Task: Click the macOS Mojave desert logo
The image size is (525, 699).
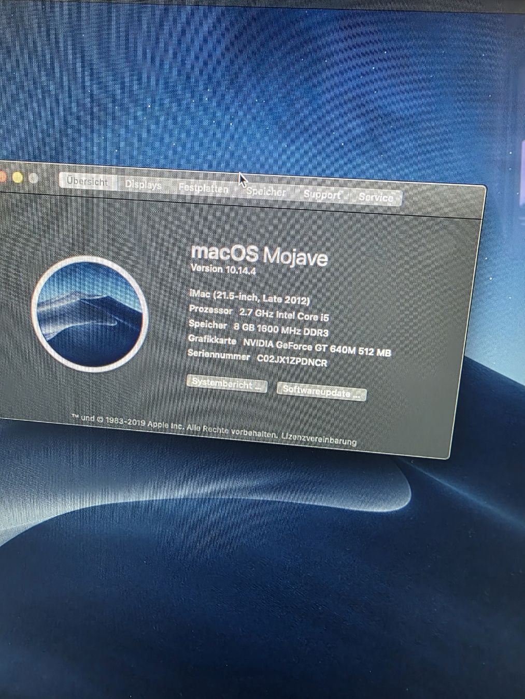Action: [x=90, y=314]
